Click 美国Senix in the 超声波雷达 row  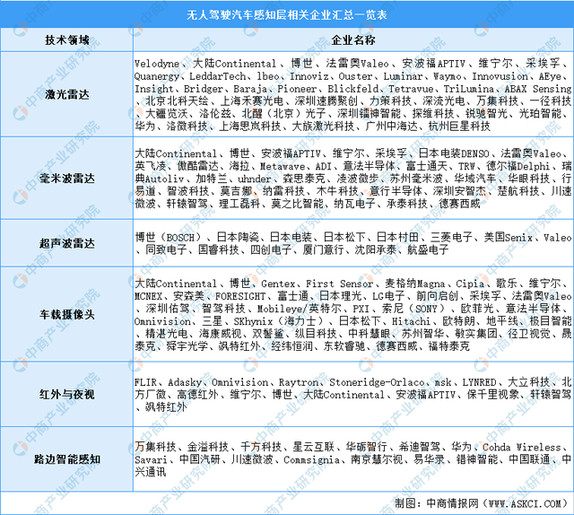[509, 238]
